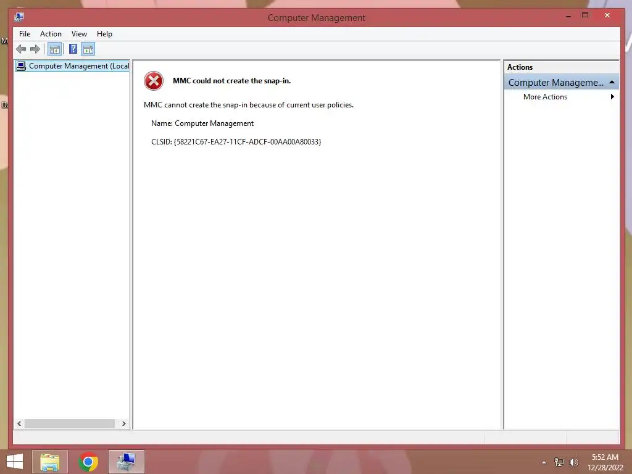This screenshot has width=632, height=474.
Task: Click the Back arrow toolbar icon
Action: pyautogui.click(x=21, y=49)
